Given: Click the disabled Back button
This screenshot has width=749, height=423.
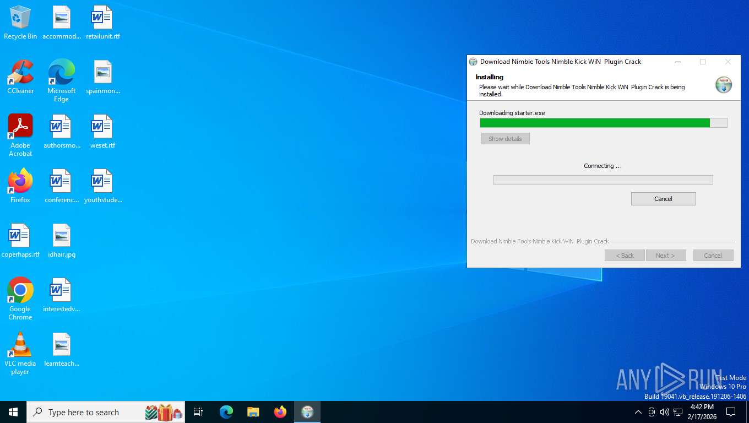Looking at the screenshot, I should pyautogui.click(x=625, y=256).
